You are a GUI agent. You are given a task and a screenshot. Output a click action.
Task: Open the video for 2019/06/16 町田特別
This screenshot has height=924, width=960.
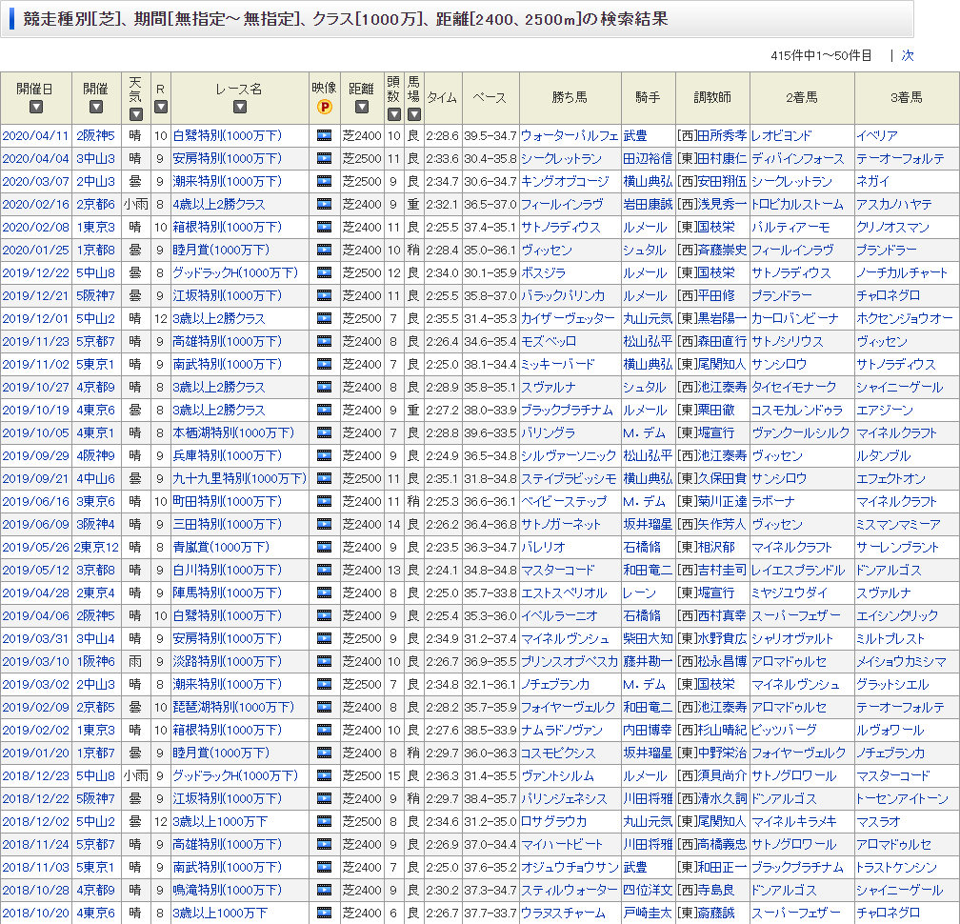(324, 501)
